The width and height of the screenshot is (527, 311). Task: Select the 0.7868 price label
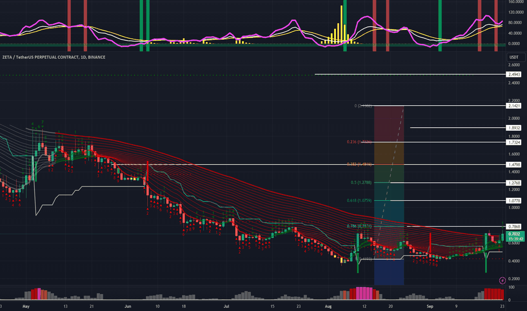point(514,227)
